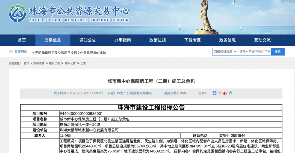295x153 pixels.
Task: Open the 下载专区 menu
Action: (x=193, y=40)
